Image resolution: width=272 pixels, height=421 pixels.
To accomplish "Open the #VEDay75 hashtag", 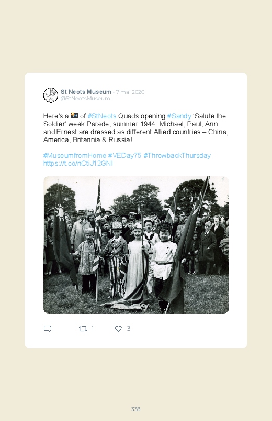I will [x=124, y=156].
